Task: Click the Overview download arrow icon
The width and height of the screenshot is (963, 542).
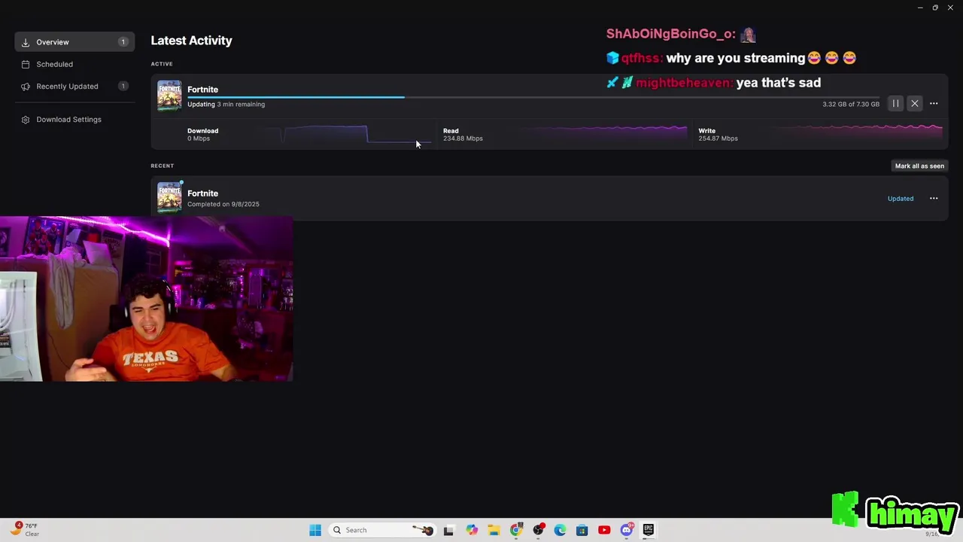Action: [26, 42]
